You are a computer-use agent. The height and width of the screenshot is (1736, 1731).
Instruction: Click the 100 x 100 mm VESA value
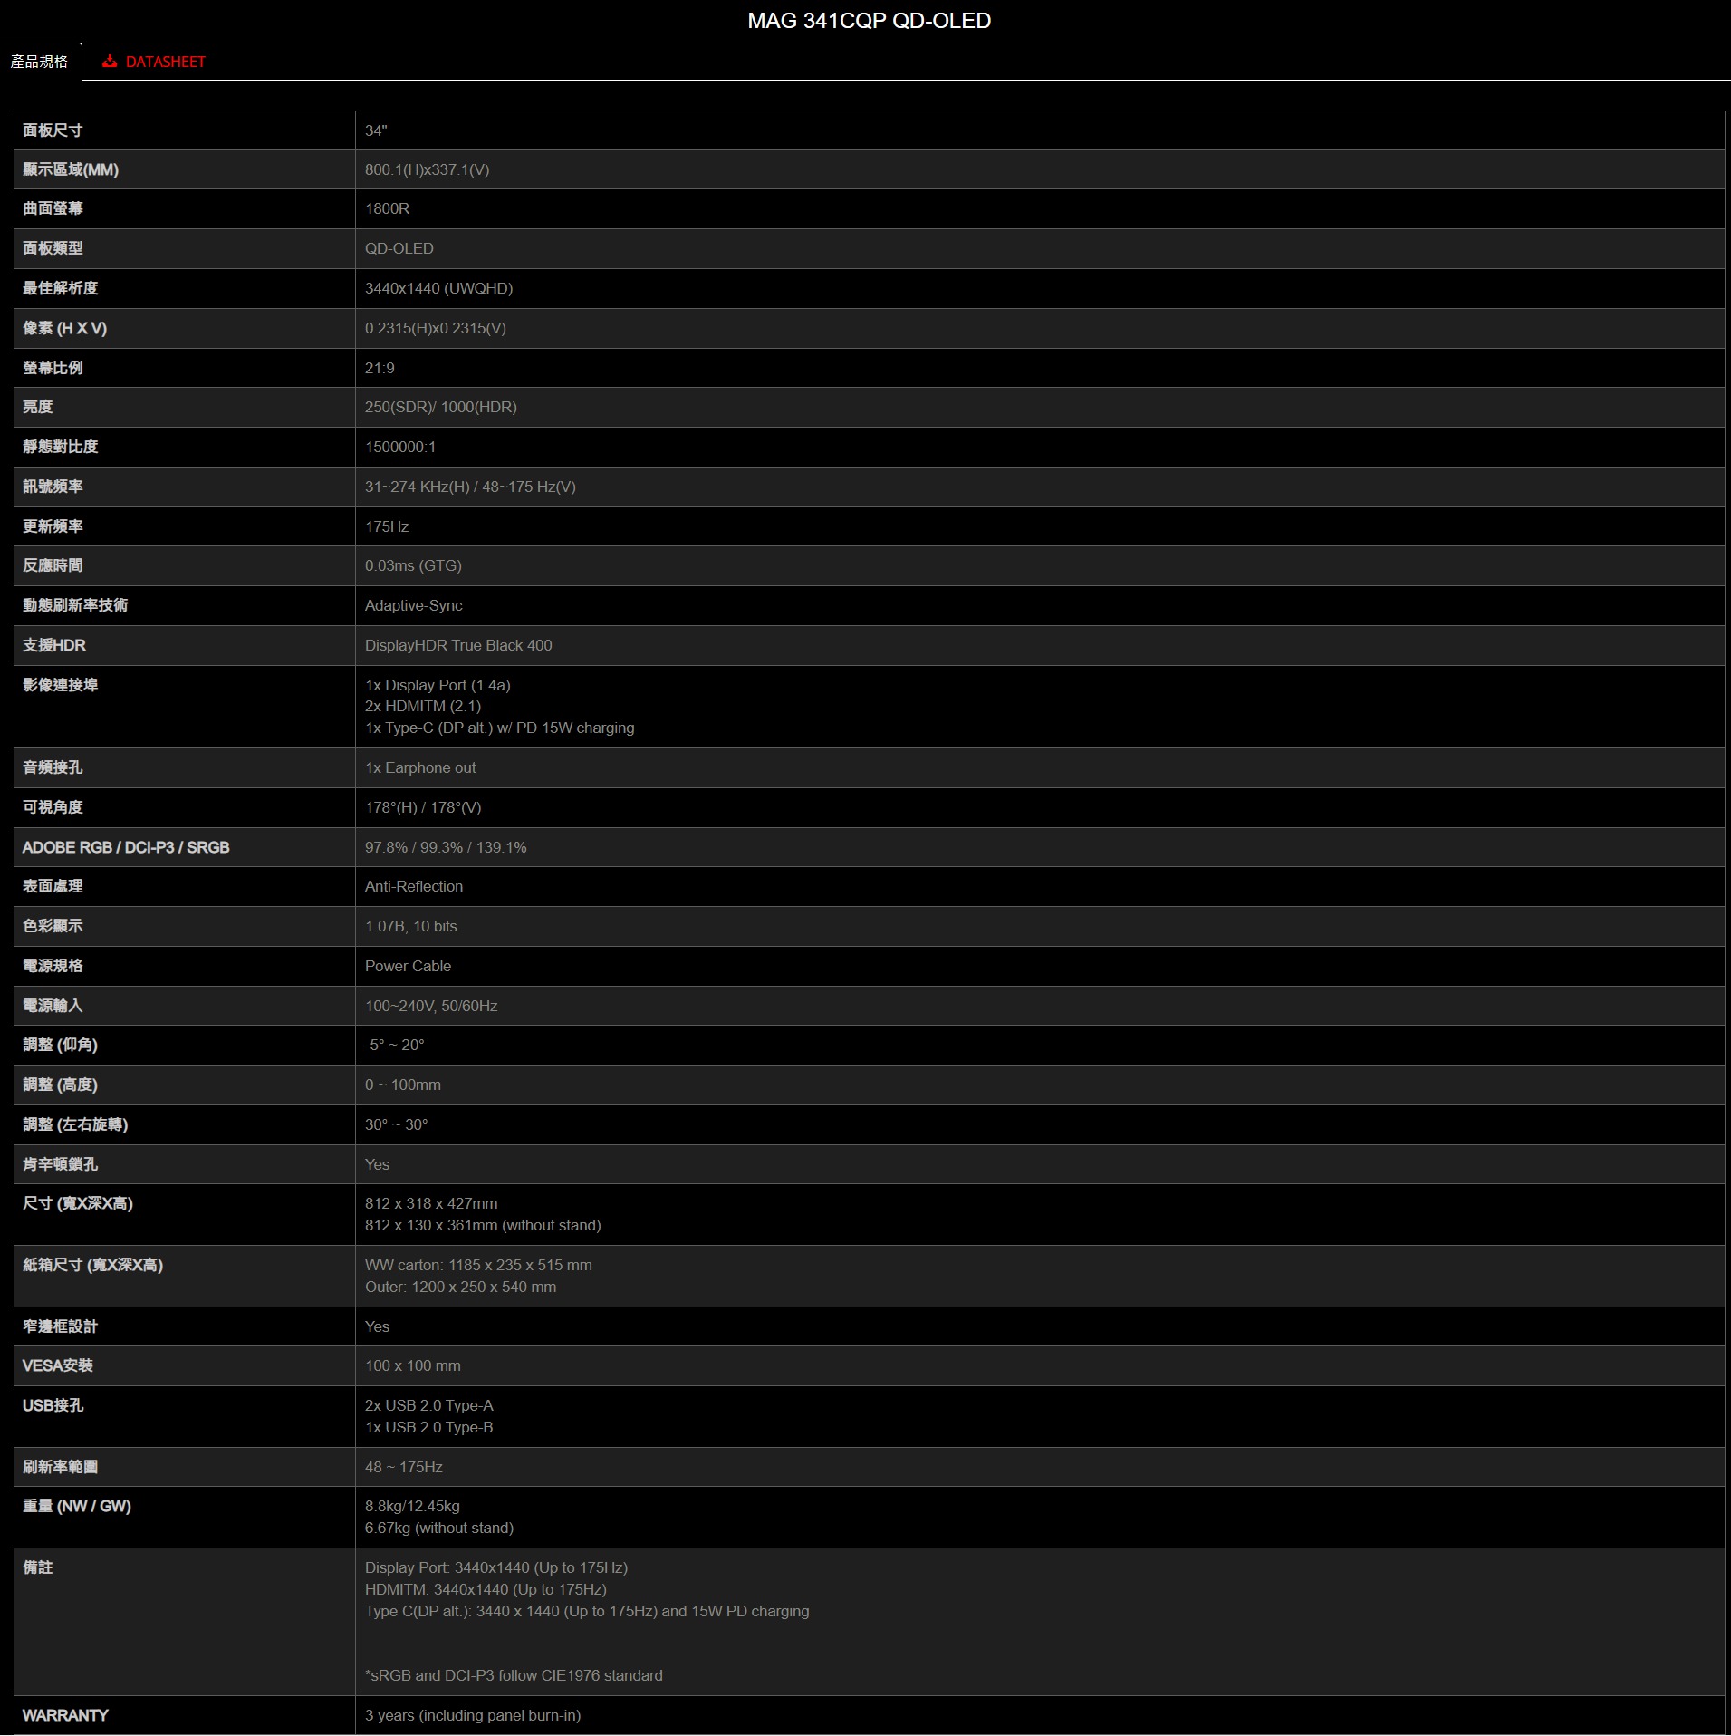tap(412, 1365)
